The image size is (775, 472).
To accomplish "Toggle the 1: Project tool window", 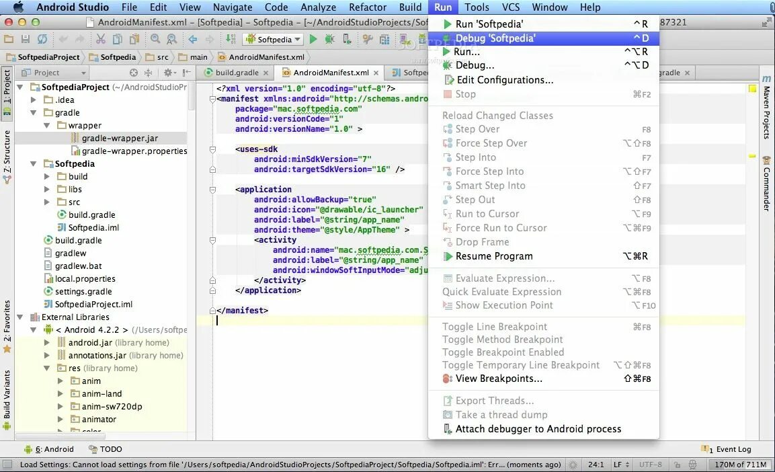I will pos(7,92).
